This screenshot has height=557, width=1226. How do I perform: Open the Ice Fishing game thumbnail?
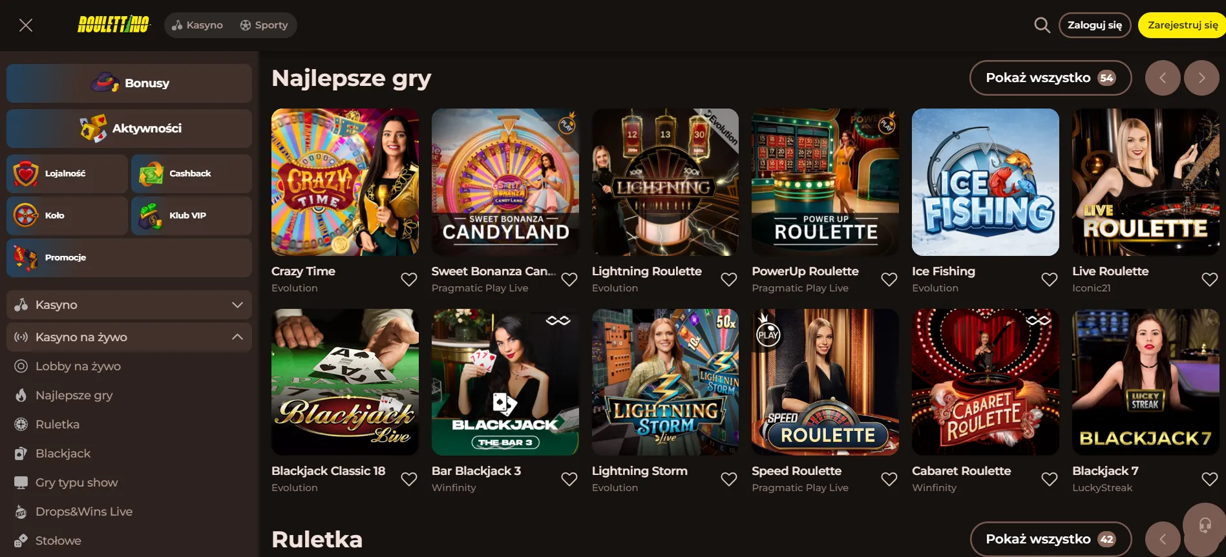coord(985,182)
